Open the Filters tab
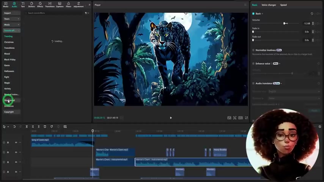Screen dimensions: 324x182 pyautogui.click(x=68, y=5)
